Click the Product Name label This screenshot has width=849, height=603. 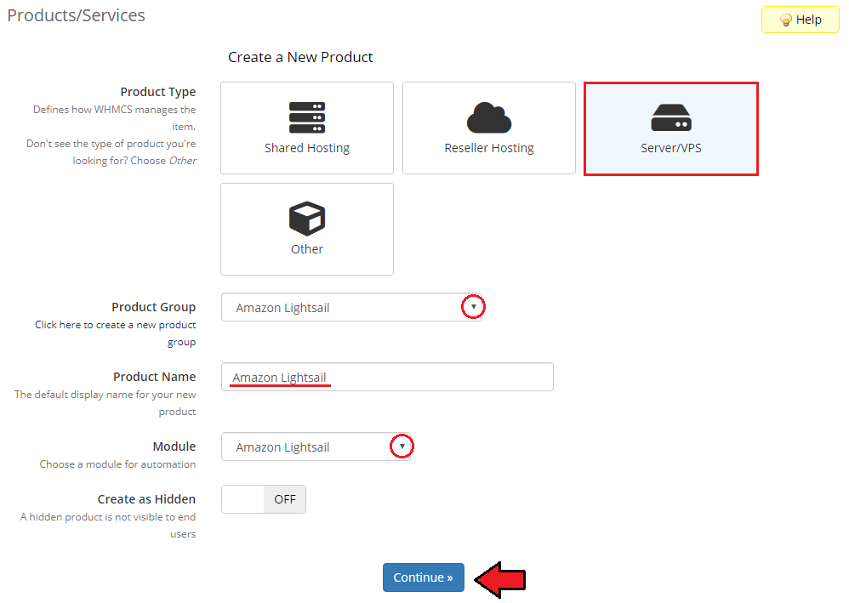click(154, 376)
